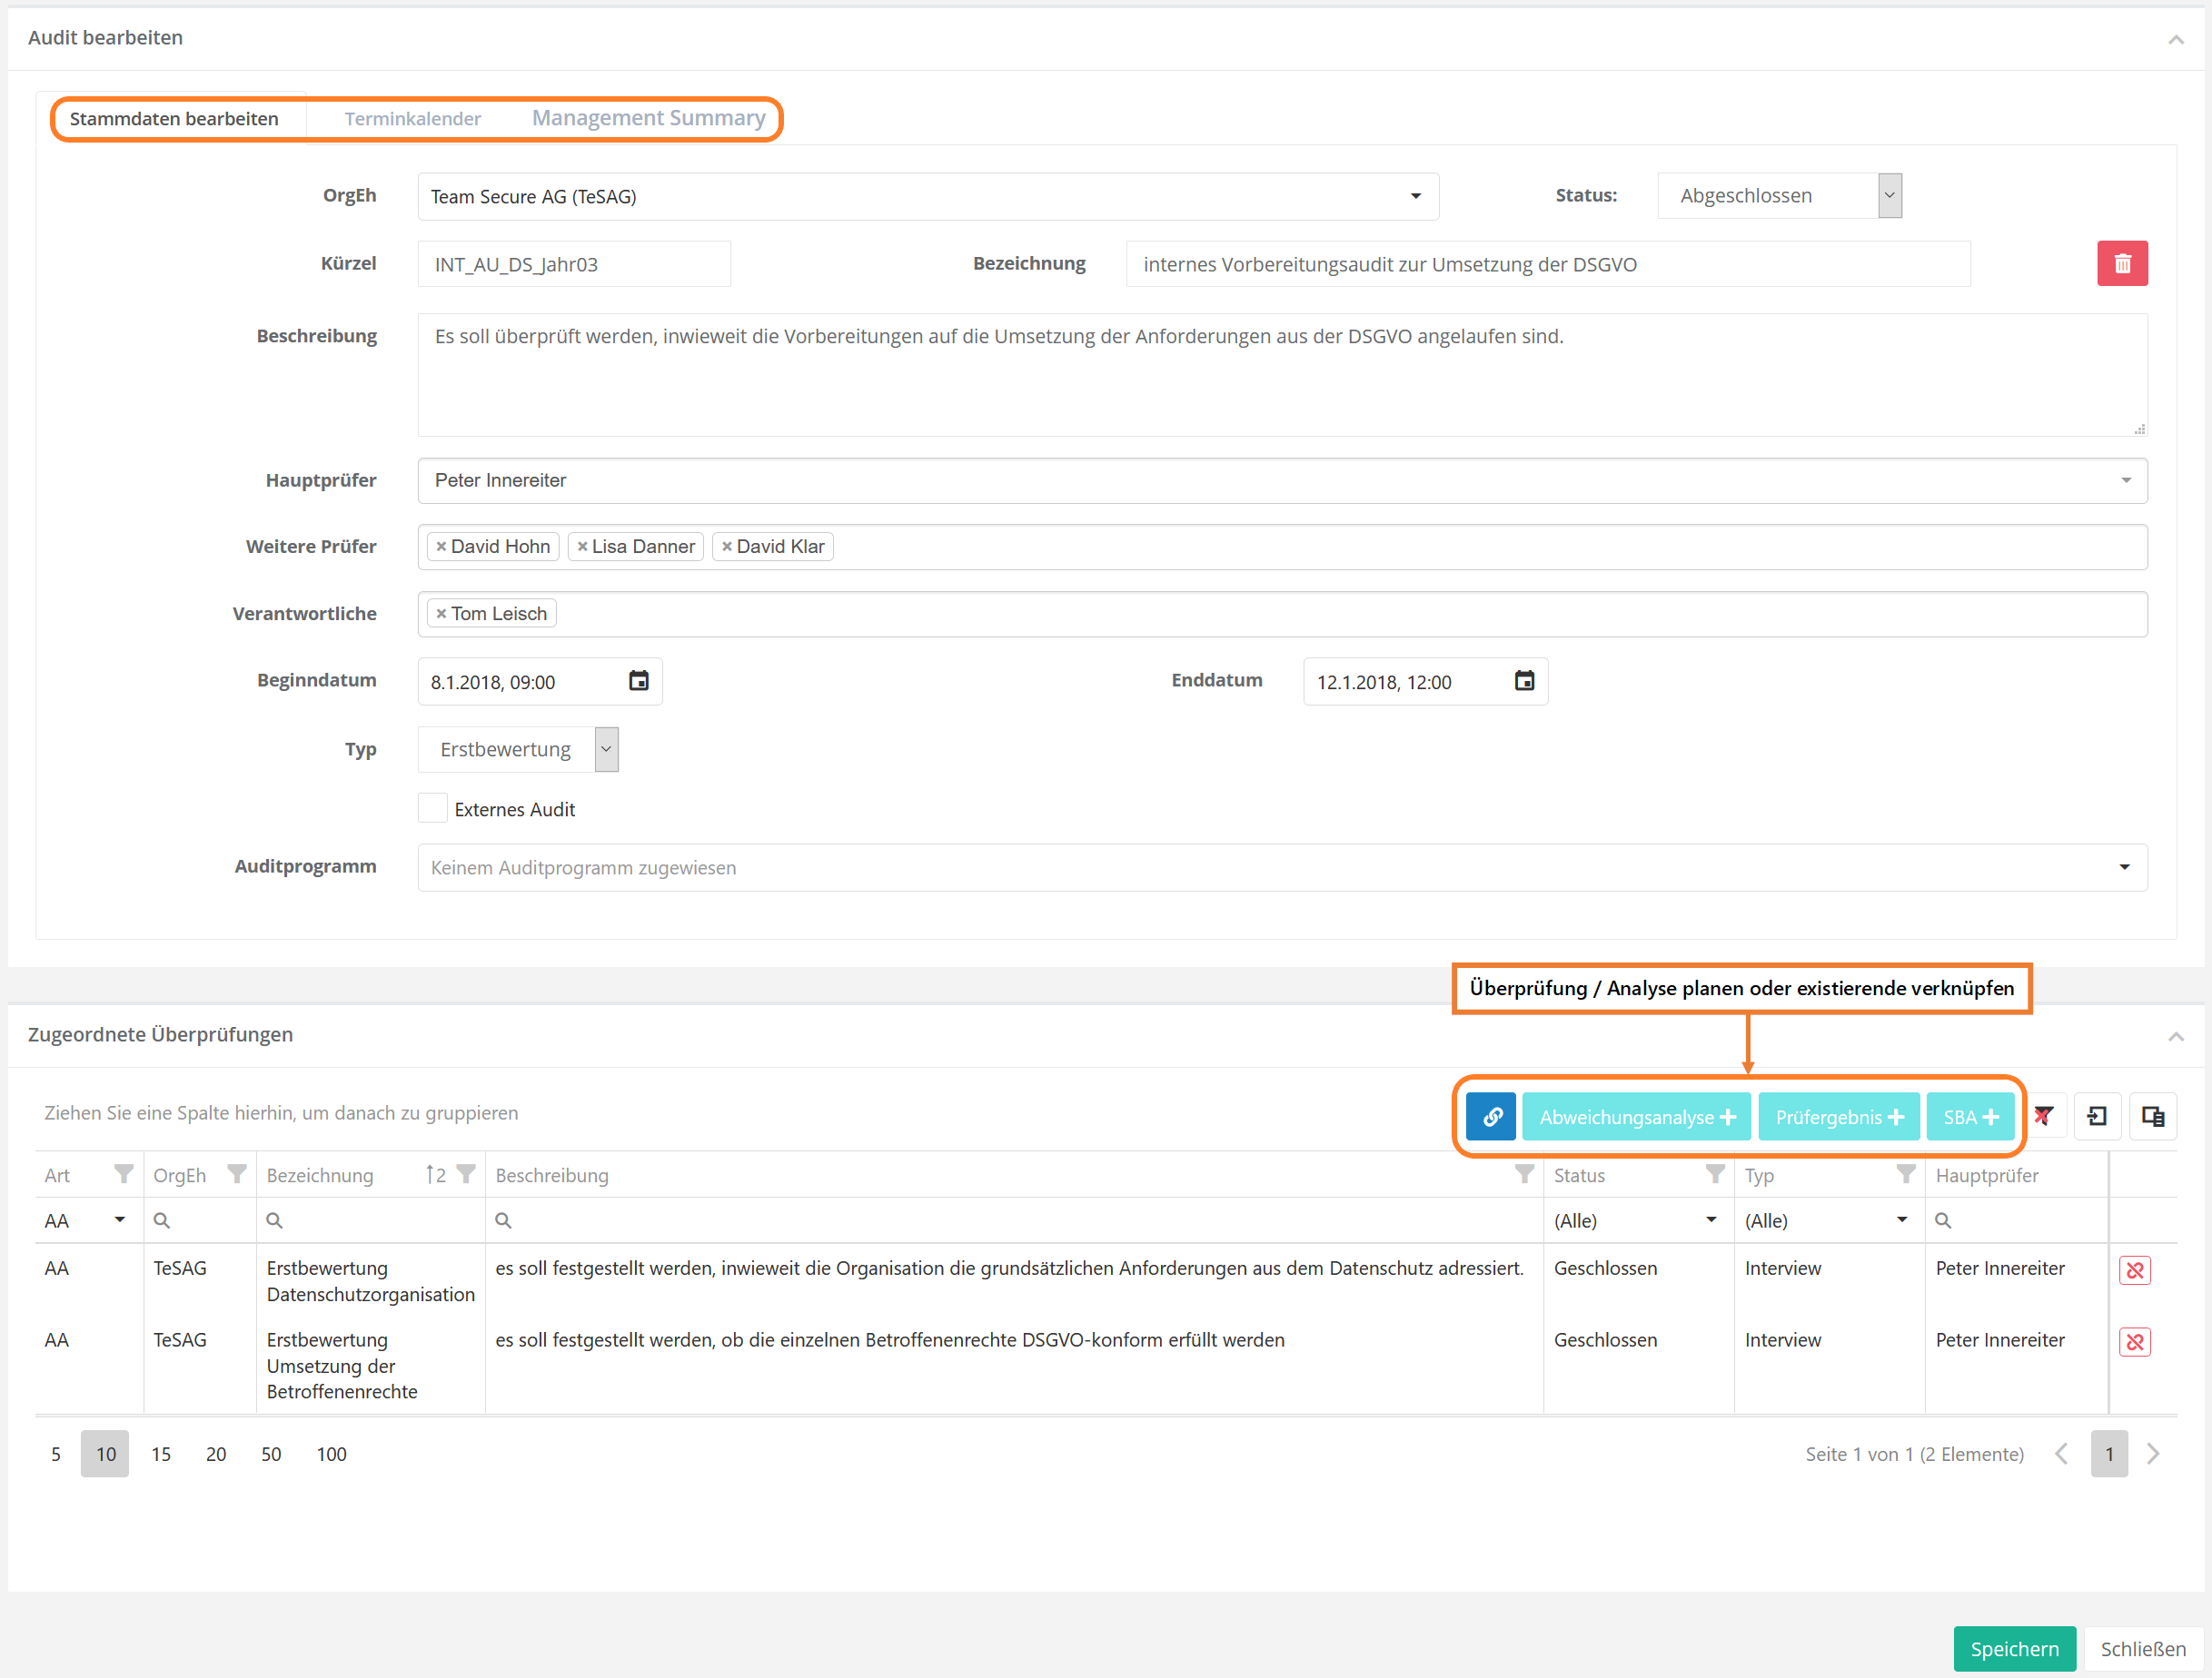The height and width of the screenshot is (1678, 2212).
Task: Open the Enddatum calendar picker
Action: click(1523, 681)
